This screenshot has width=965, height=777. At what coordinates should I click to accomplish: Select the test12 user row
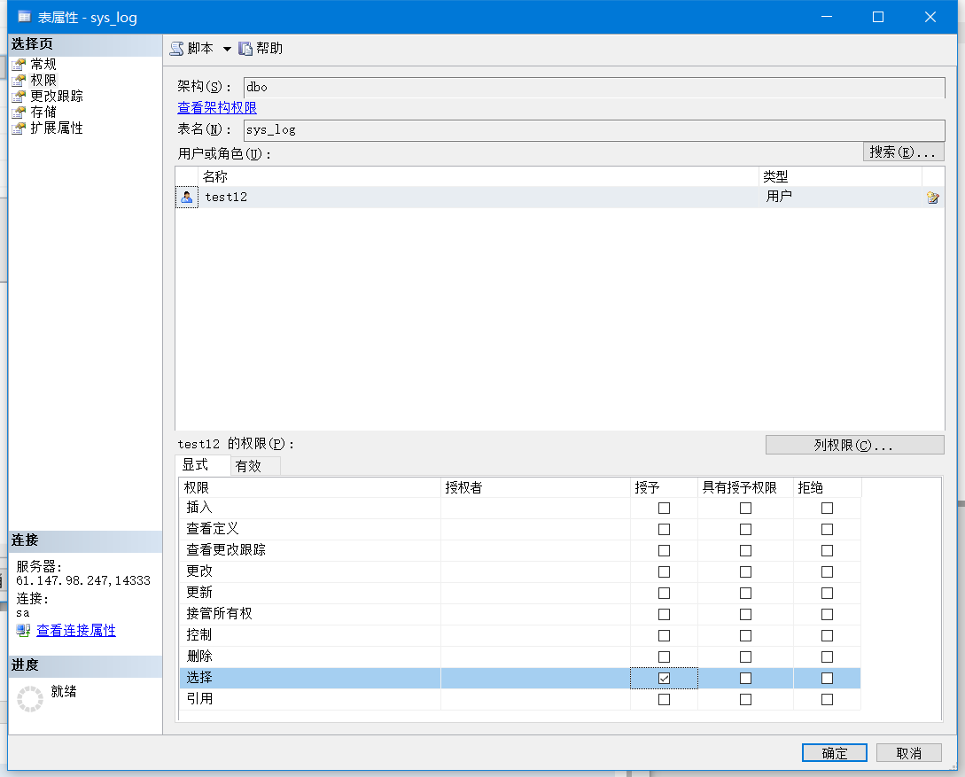pyautogui.click(x=559, y=197)
